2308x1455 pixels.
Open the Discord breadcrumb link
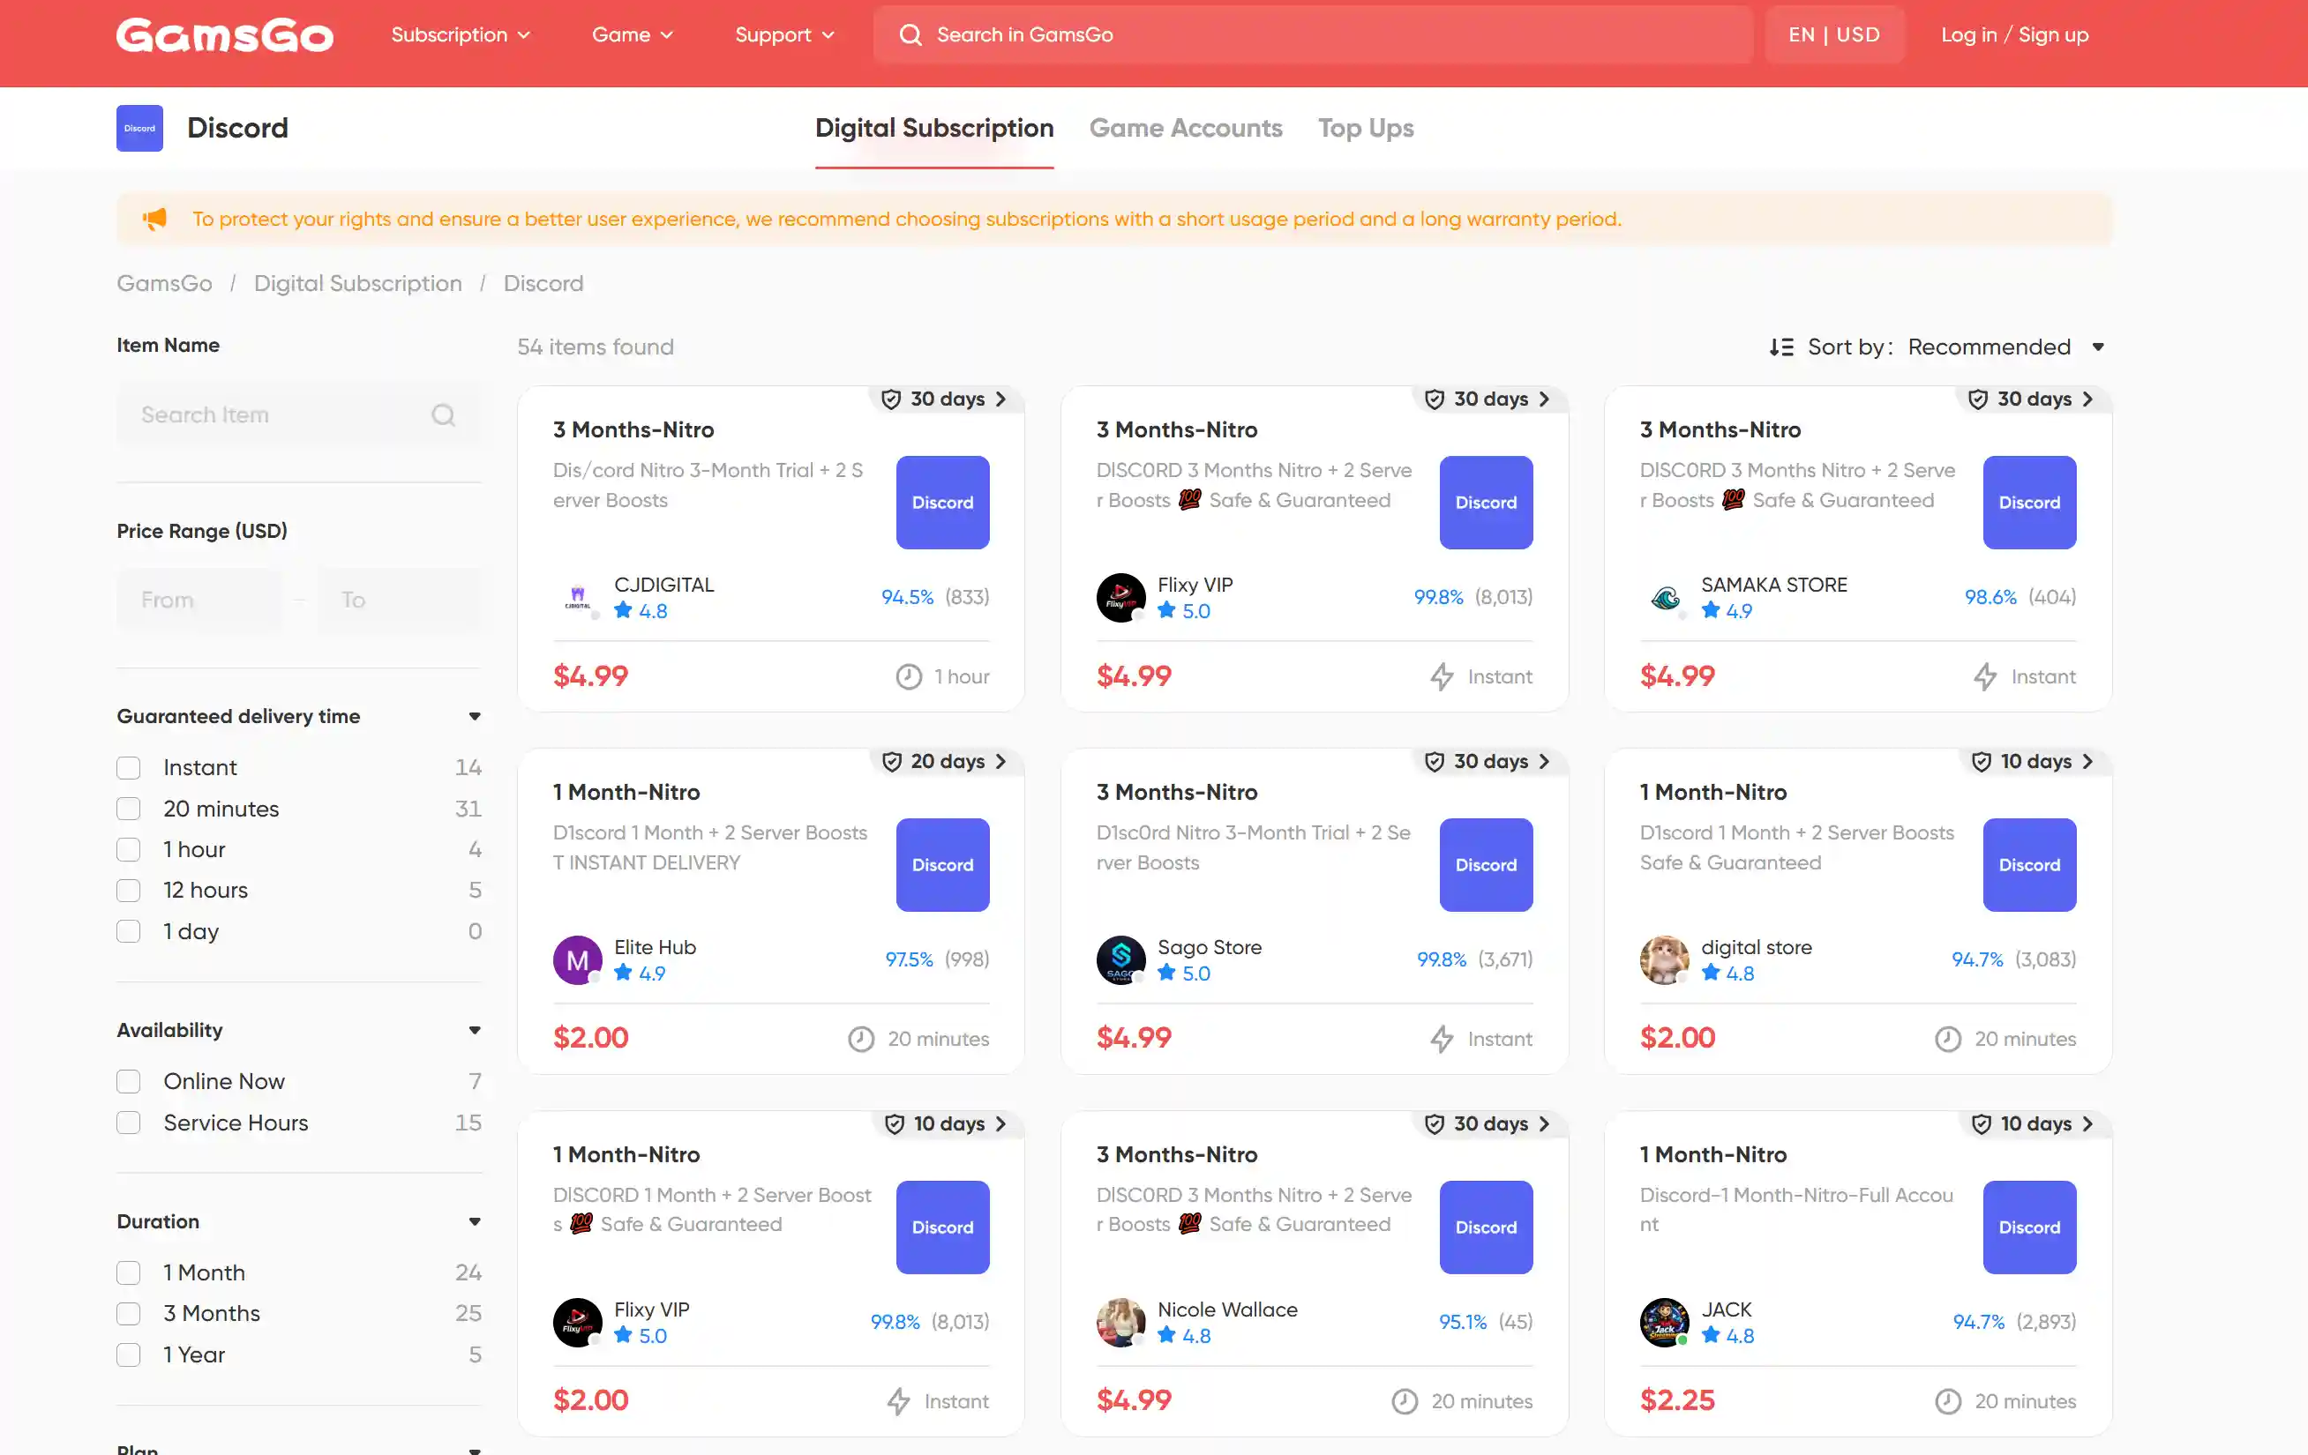tap(543, 284)
